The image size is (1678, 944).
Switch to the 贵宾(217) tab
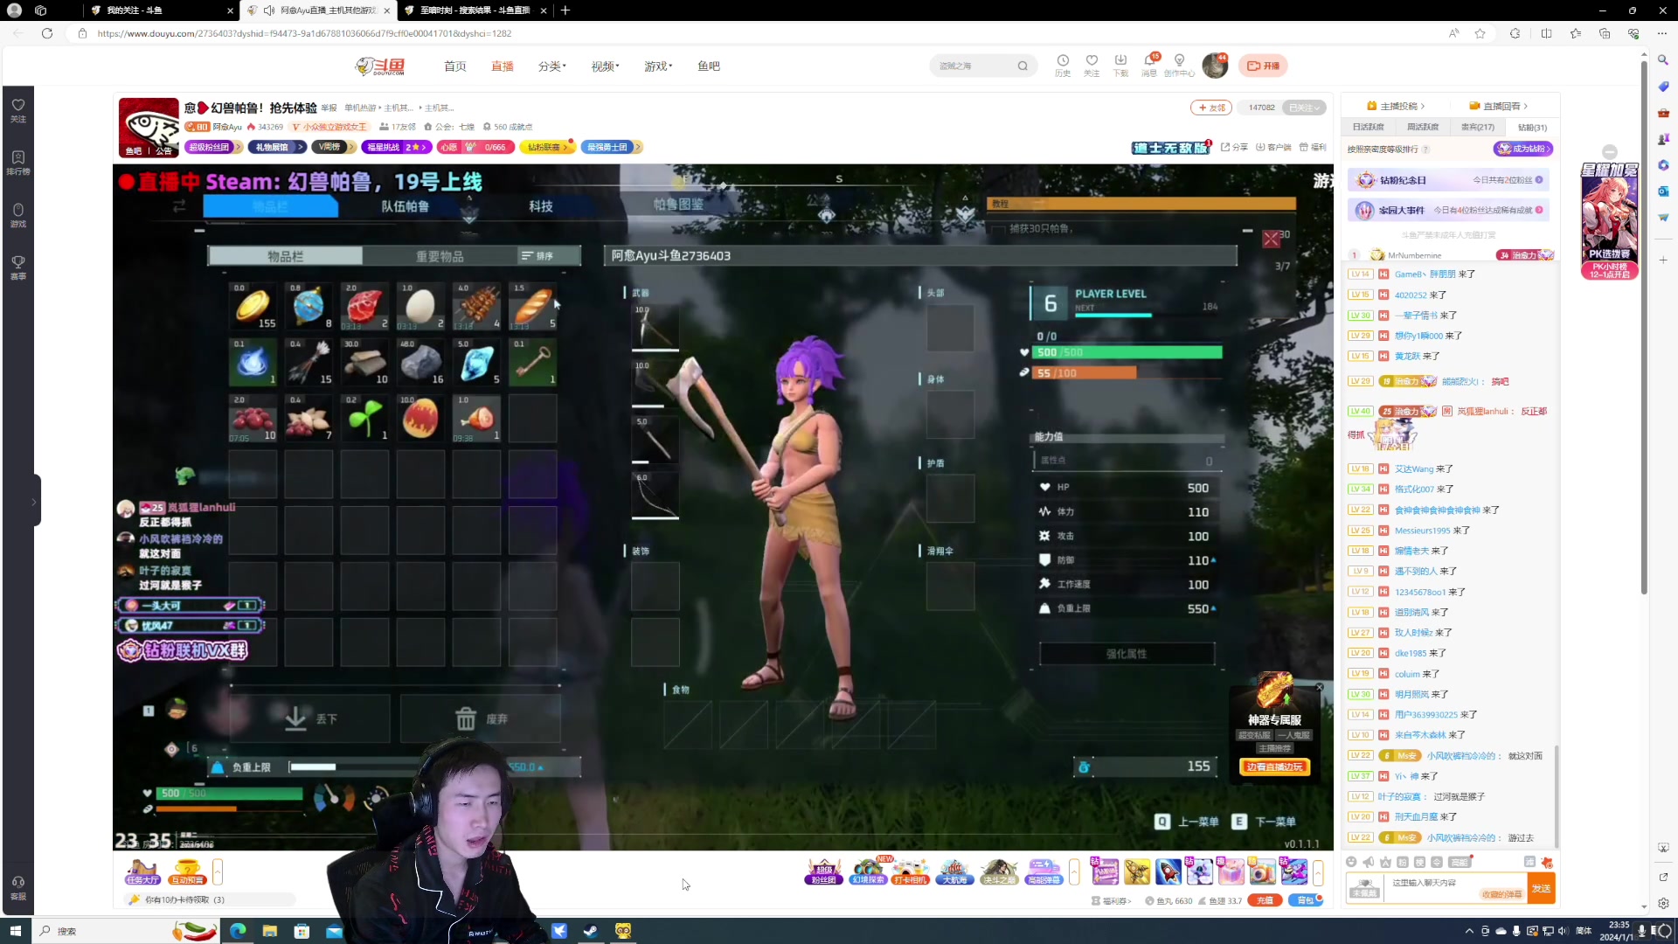[x=1477, y=128]
